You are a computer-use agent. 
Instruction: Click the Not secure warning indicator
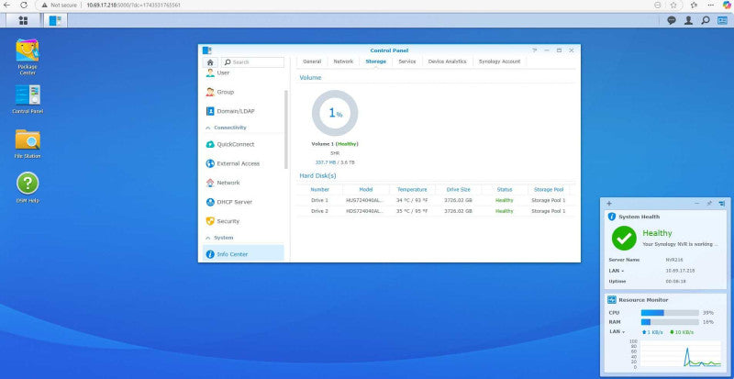pyautogui.click(x=59, y=6)
